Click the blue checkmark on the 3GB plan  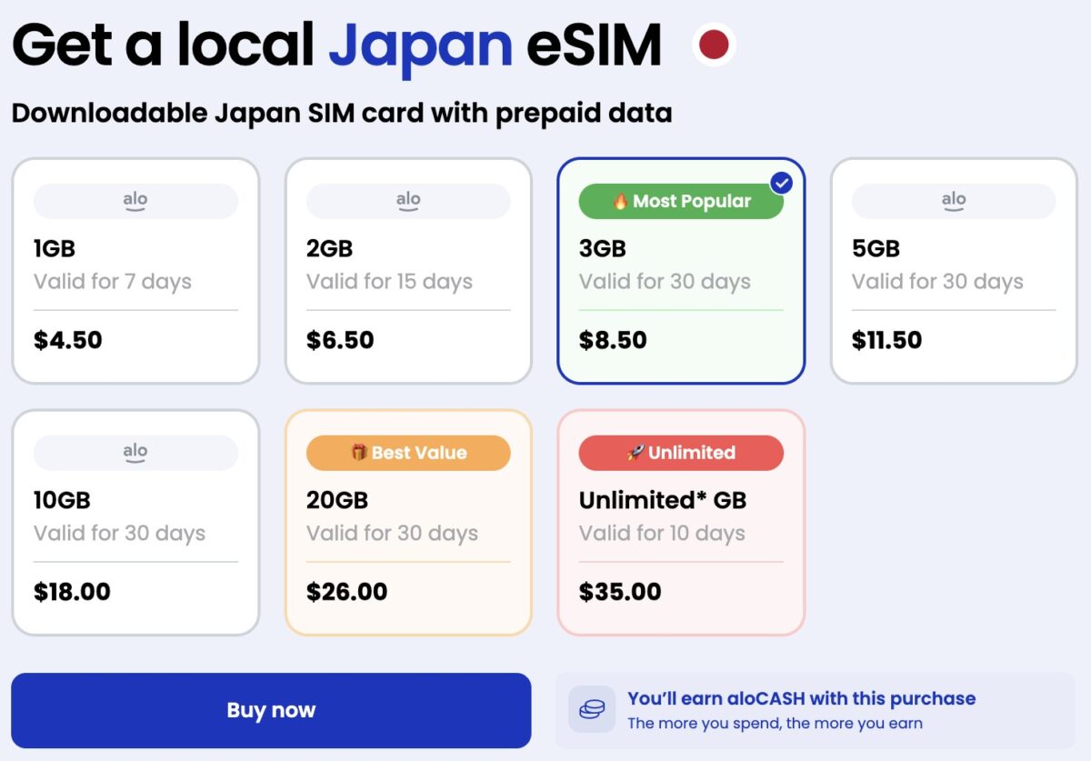pos(780,183)
